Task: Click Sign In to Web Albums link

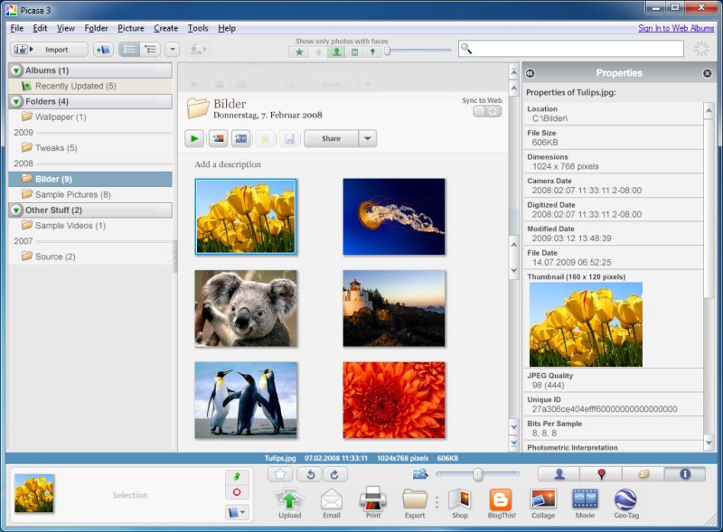Action: (x=676, y=28)
